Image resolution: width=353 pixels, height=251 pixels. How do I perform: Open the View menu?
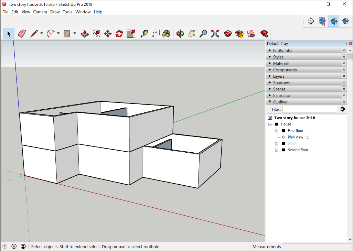(x=26, y=12)
